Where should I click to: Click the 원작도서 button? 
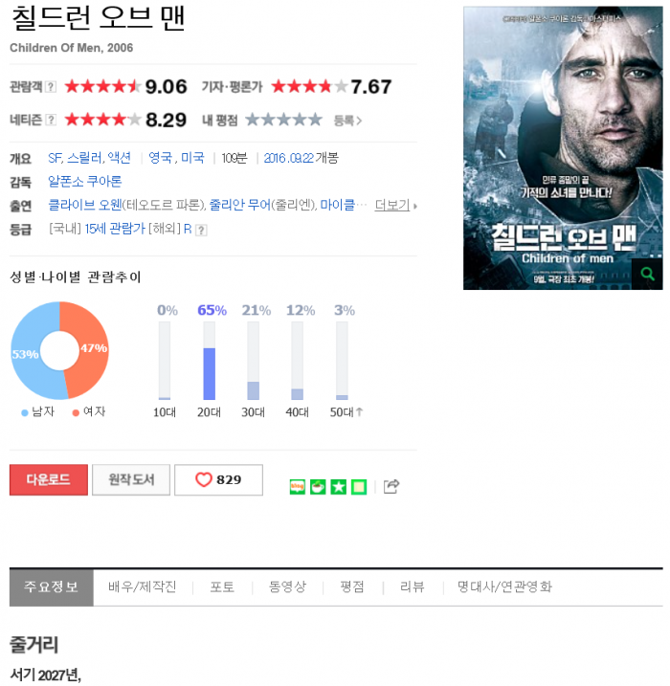tap(131, 479)
